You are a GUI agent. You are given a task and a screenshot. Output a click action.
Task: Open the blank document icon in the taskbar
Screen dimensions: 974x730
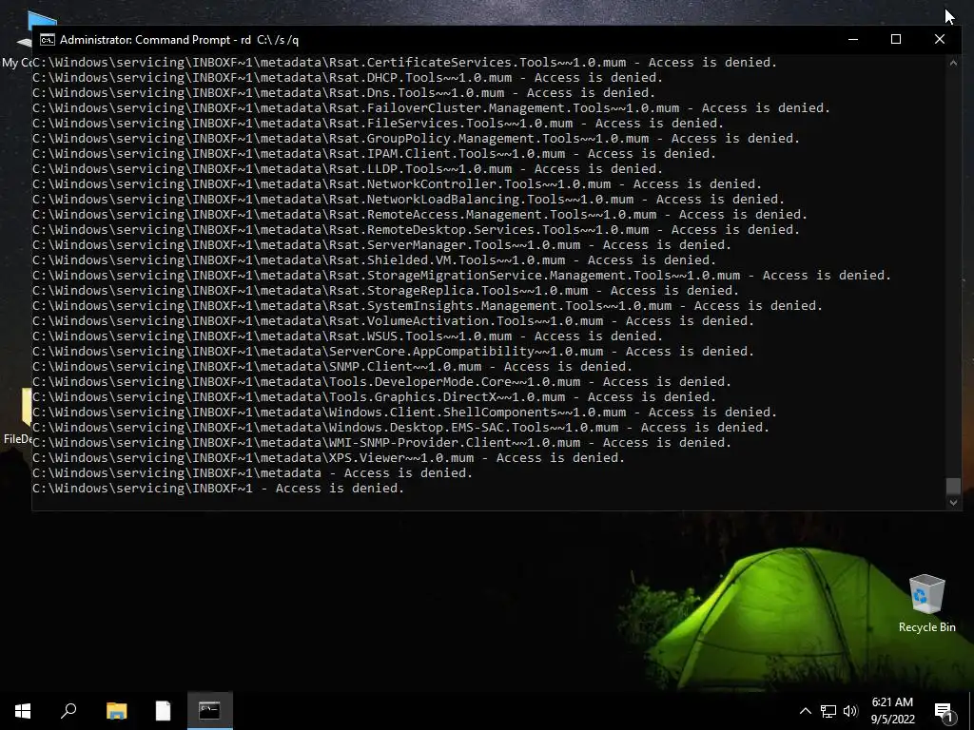pos(163,711)
